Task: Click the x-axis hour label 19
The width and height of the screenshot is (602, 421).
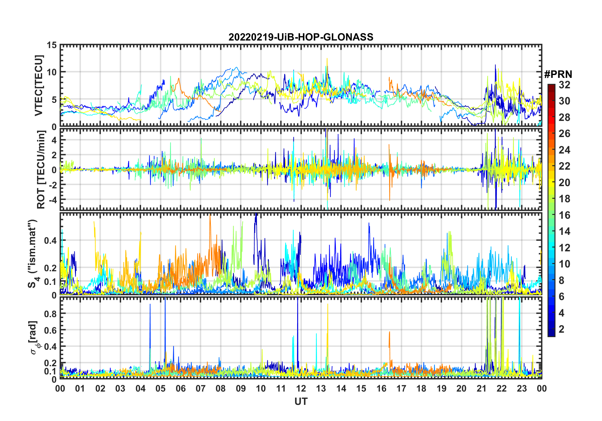Action: pyautogui.click(x=442, y=388)
